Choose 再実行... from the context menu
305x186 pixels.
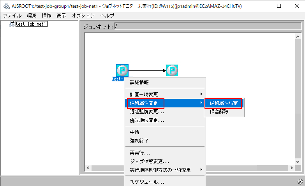[165, 153]
